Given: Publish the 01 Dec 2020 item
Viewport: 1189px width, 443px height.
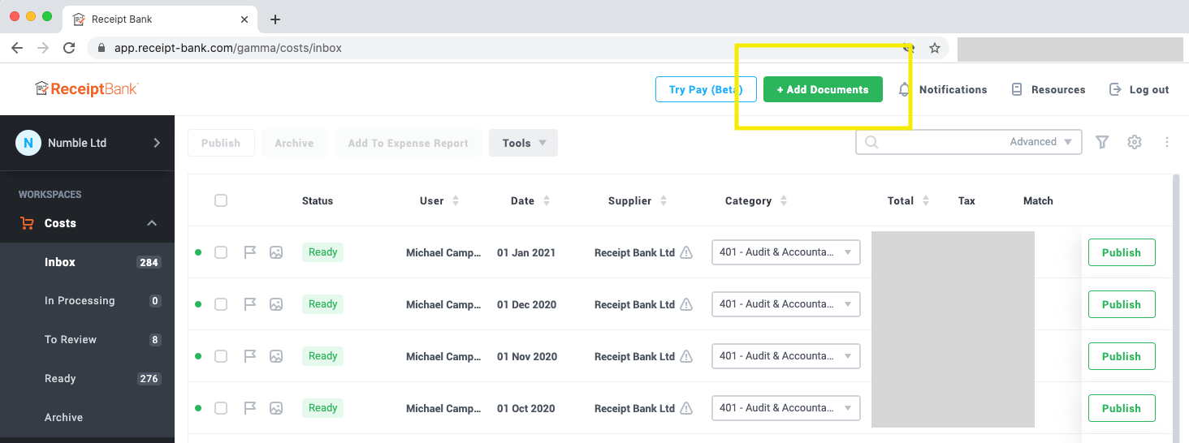Looking at the screenshot, I should [1122, 304].
